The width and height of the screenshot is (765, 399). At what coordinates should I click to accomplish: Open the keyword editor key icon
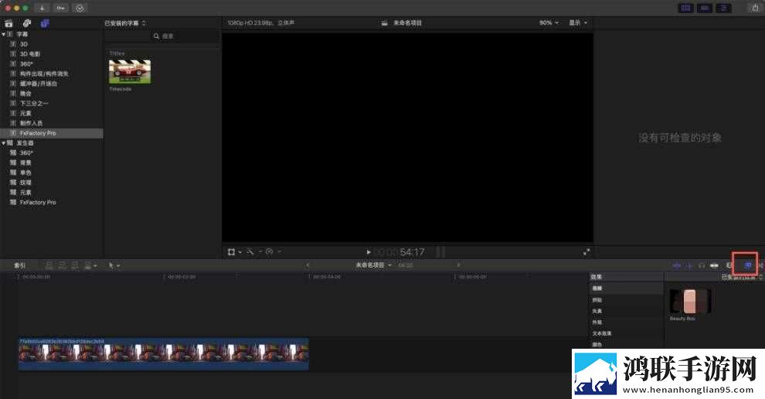point(60,9)
